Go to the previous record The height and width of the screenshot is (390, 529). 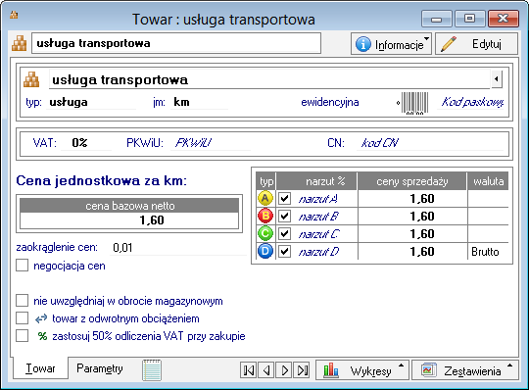[x=266, y=370]
